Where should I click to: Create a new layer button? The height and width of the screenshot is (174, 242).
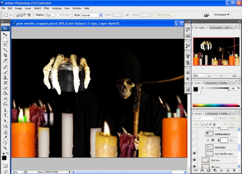[227, 170]
